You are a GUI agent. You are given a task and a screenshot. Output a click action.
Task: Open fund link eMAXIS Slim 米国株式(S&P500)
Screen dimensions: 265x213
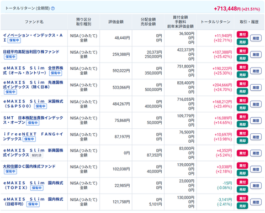pos(33,103)
